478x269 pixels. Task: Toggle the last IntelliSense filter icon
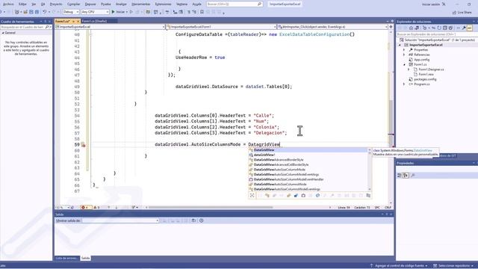click(368, 196)
